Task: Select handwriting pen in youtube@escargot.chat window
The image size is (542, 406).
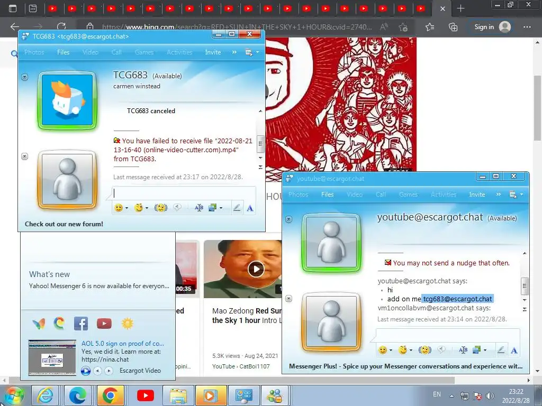Action: [x=501, y=350]
